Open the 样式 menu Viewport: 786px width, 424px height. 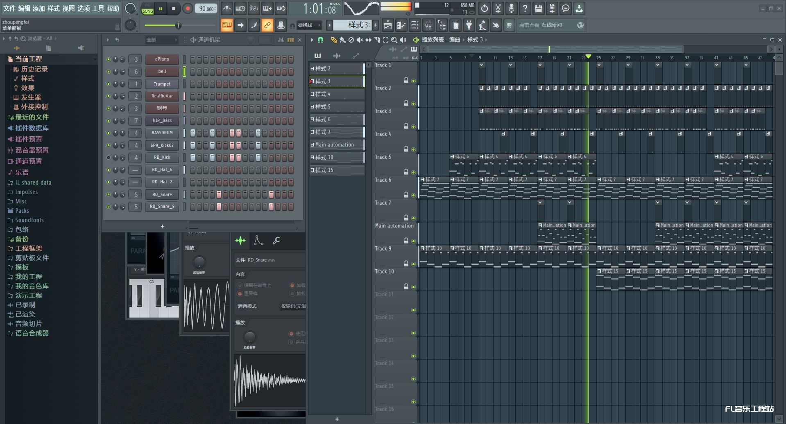point(54,8)
